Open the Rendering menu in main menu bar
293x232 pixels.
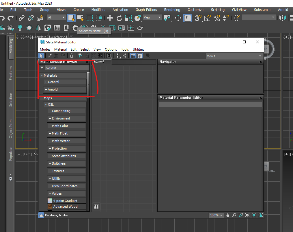(x=172, y=10)
